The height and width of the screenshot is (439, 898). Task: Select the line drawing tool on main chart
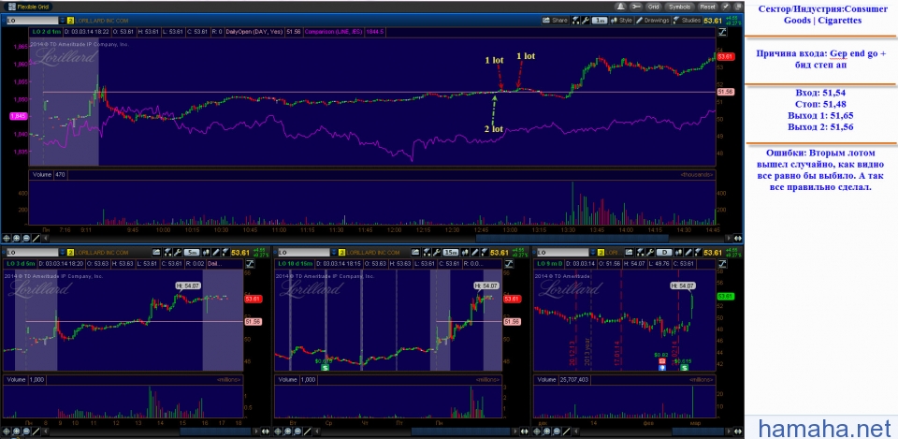36,238
